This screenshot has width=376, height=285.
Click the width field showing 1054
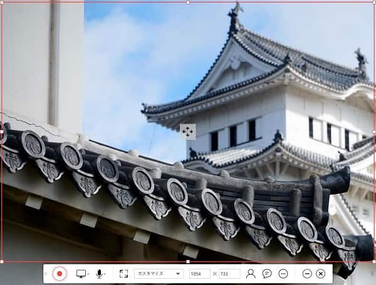click(x=199, y=274)
